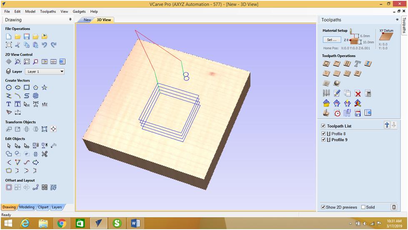Enable the Solid checkbox
Viewport: 408px width, 230px height.
pos(363,207)
